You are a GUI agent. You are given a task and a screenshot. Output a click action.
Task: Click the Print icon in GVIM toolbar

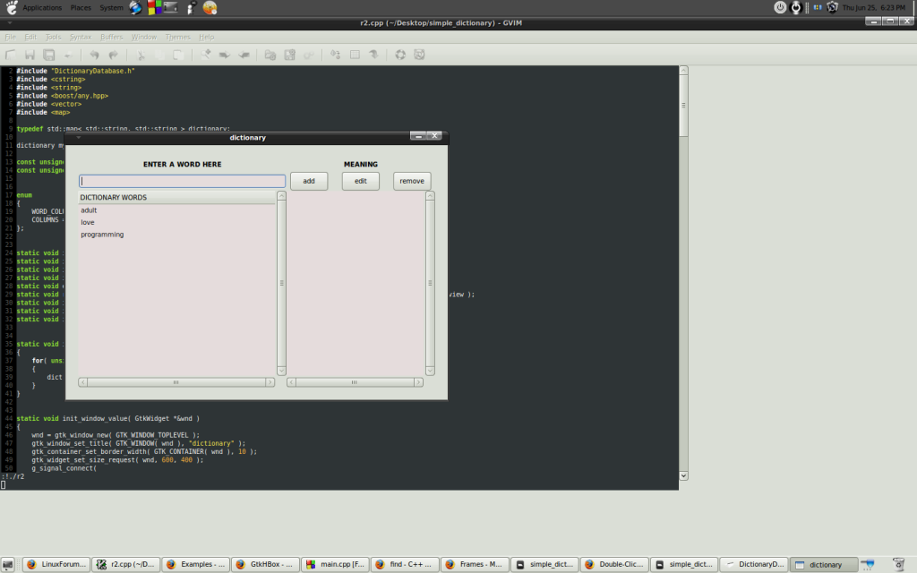click(68, 55)
